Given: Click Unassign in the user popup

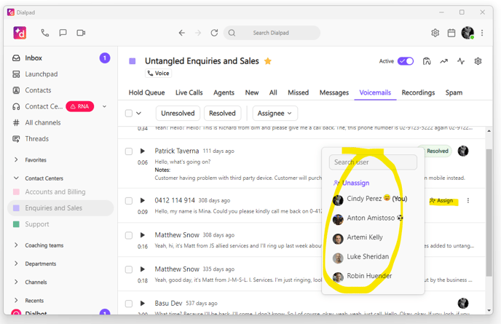Looking at the screenshot, I should (351, 183).
